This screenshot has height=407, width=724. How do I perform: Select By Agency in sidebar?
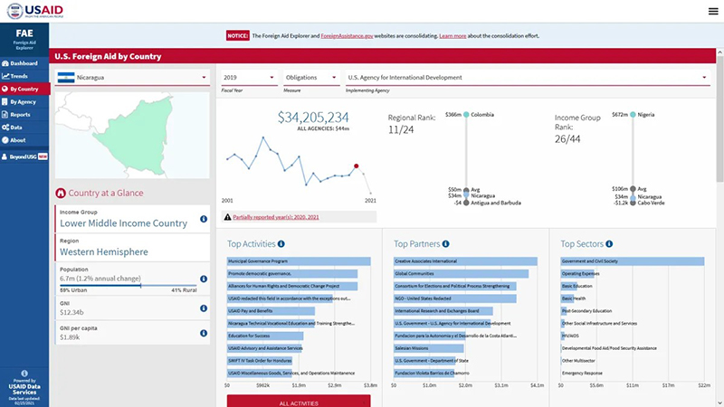(x=23, y=102)
